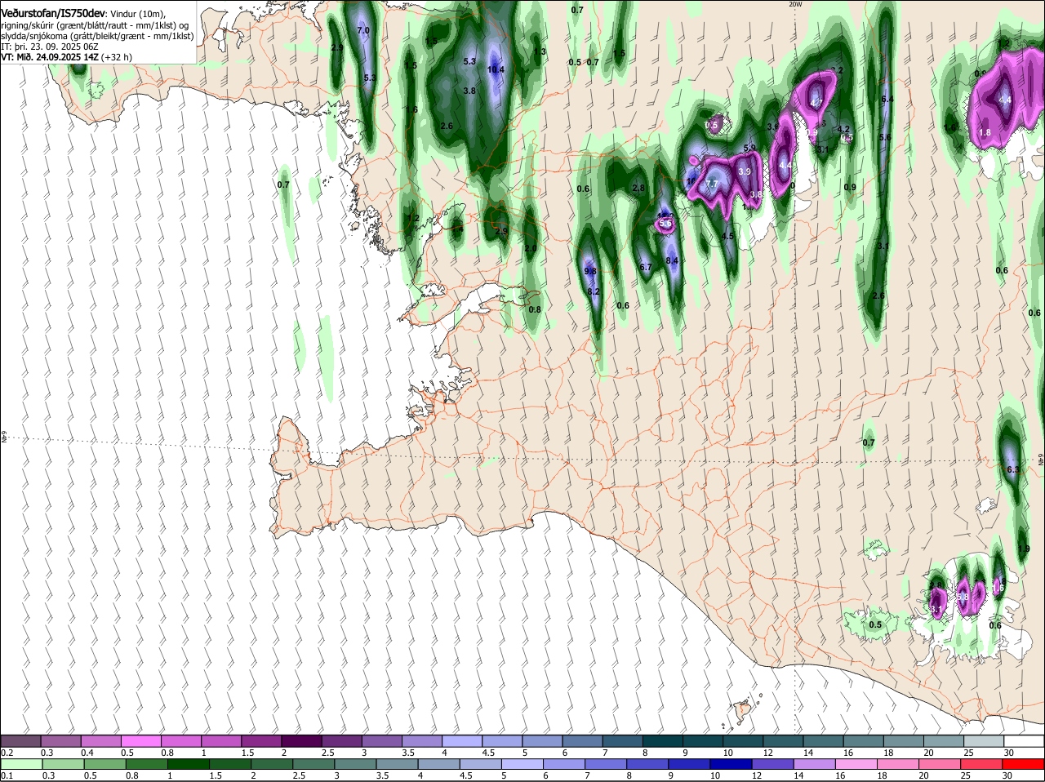
Task: Select dark green swatch between 1 and 1.5 in lower legend
Action: point(189,765)
